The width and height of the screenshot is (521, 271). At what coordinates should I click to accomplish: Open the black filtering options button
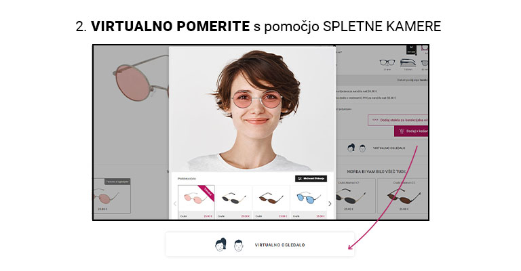click(x=311, y=178)
